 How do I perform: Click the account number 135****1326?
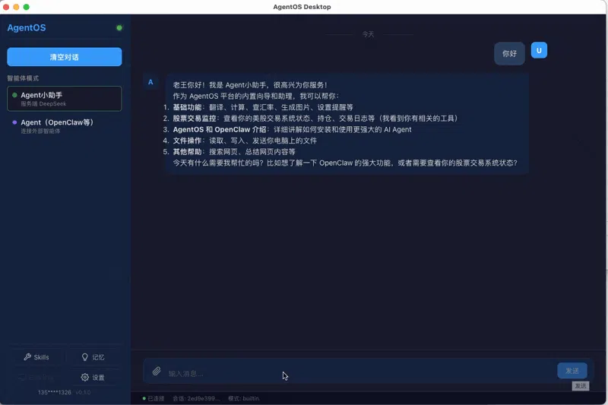coord(54,392)
